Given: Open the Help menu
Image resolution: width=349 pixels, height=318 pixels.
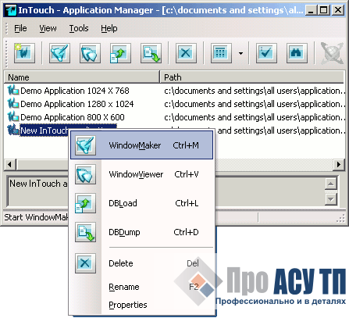Looking at the screenshot, I should click(109, 28).
